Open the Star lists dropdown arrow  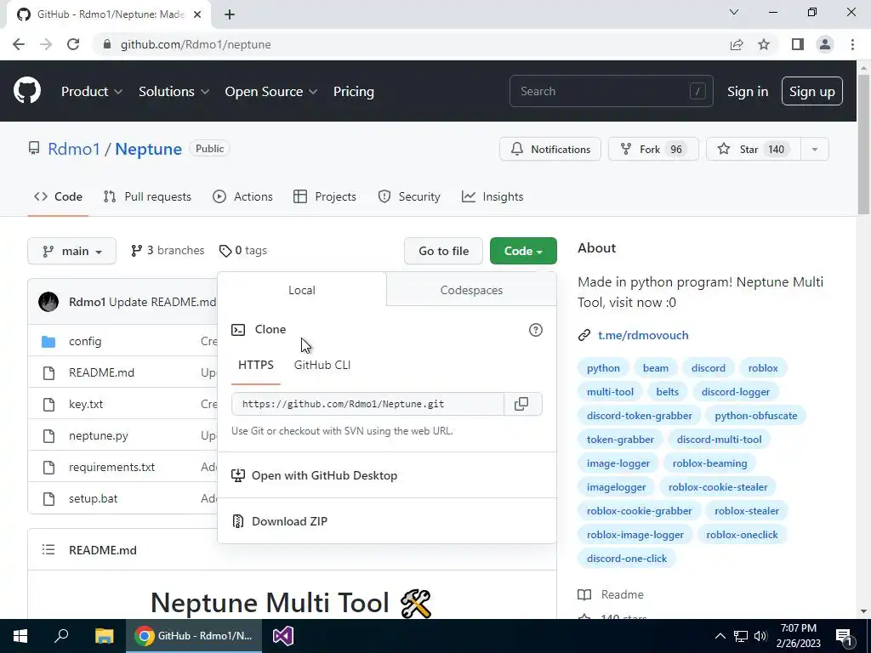click(x=815, y=149)
